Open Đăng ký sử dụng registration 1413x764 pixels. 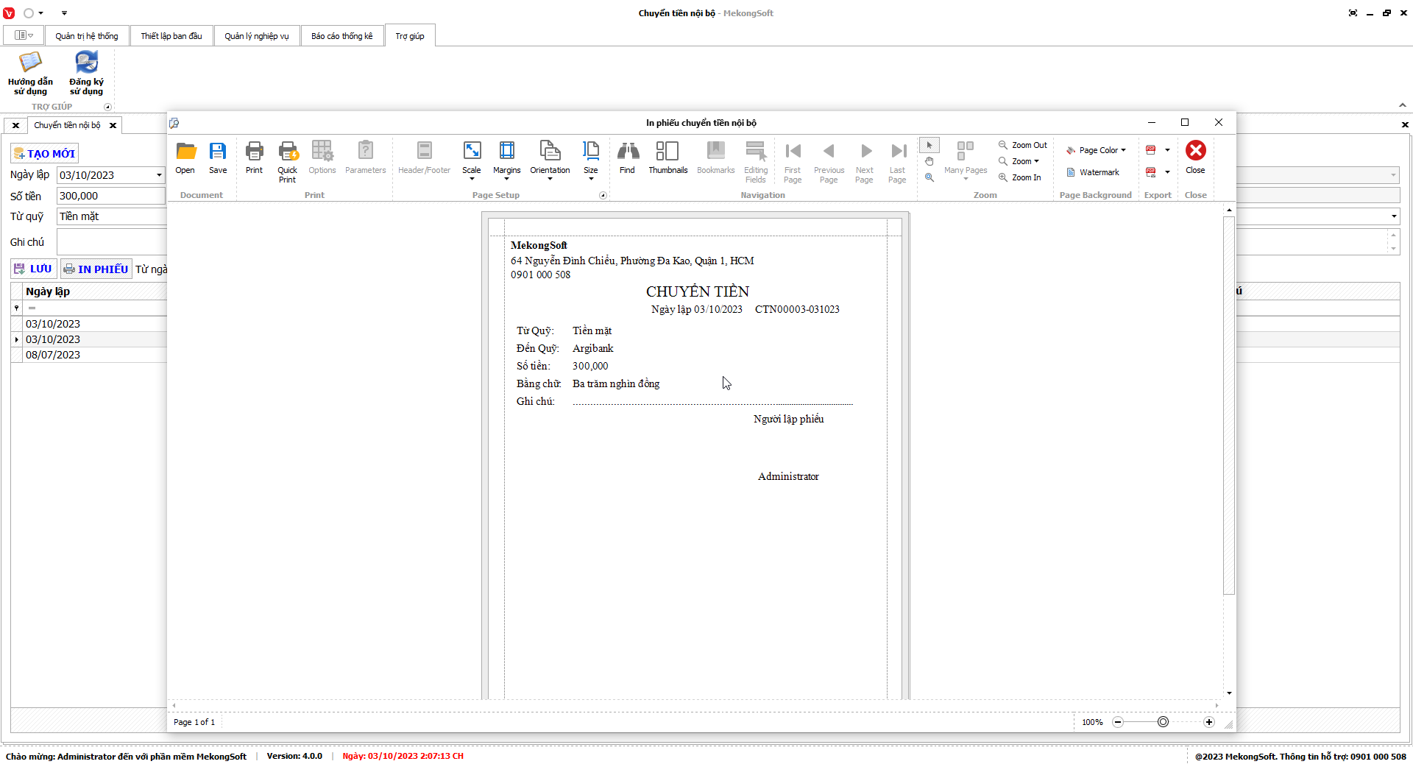[x=86, y=74]
